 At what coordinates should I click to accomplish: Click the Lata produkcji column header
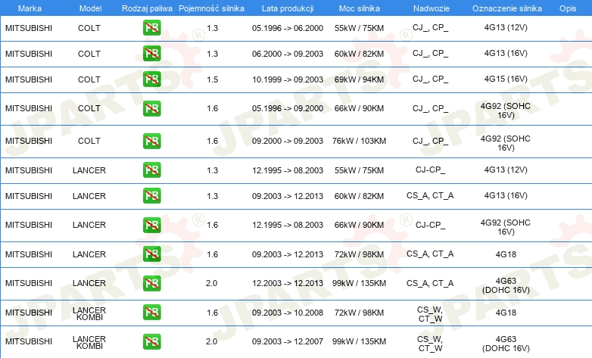(x=288, y=8)
